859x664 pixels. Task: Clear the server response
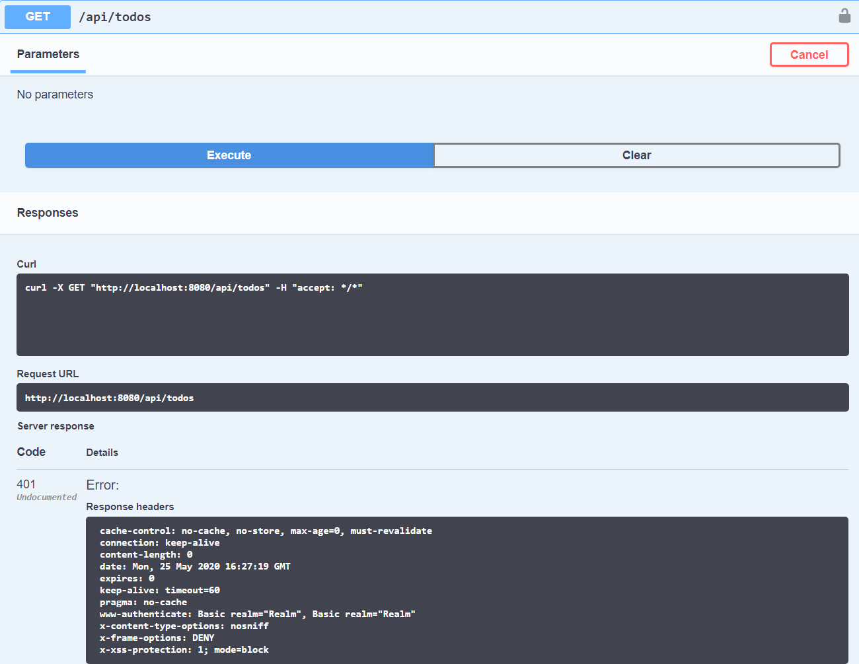pyautogui.click(x=637, y=155)
